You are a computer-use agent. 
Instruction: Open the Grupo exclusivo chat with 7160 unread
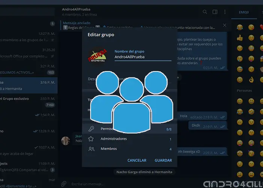[x=29, y=102]
